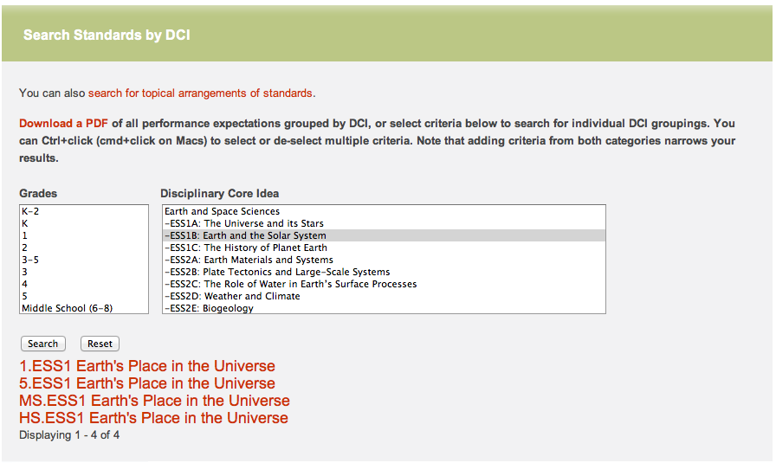Select ESS1C: The History of Planet Earth
This screenshot has width=776, height=463.
click(x=384, y=248)
